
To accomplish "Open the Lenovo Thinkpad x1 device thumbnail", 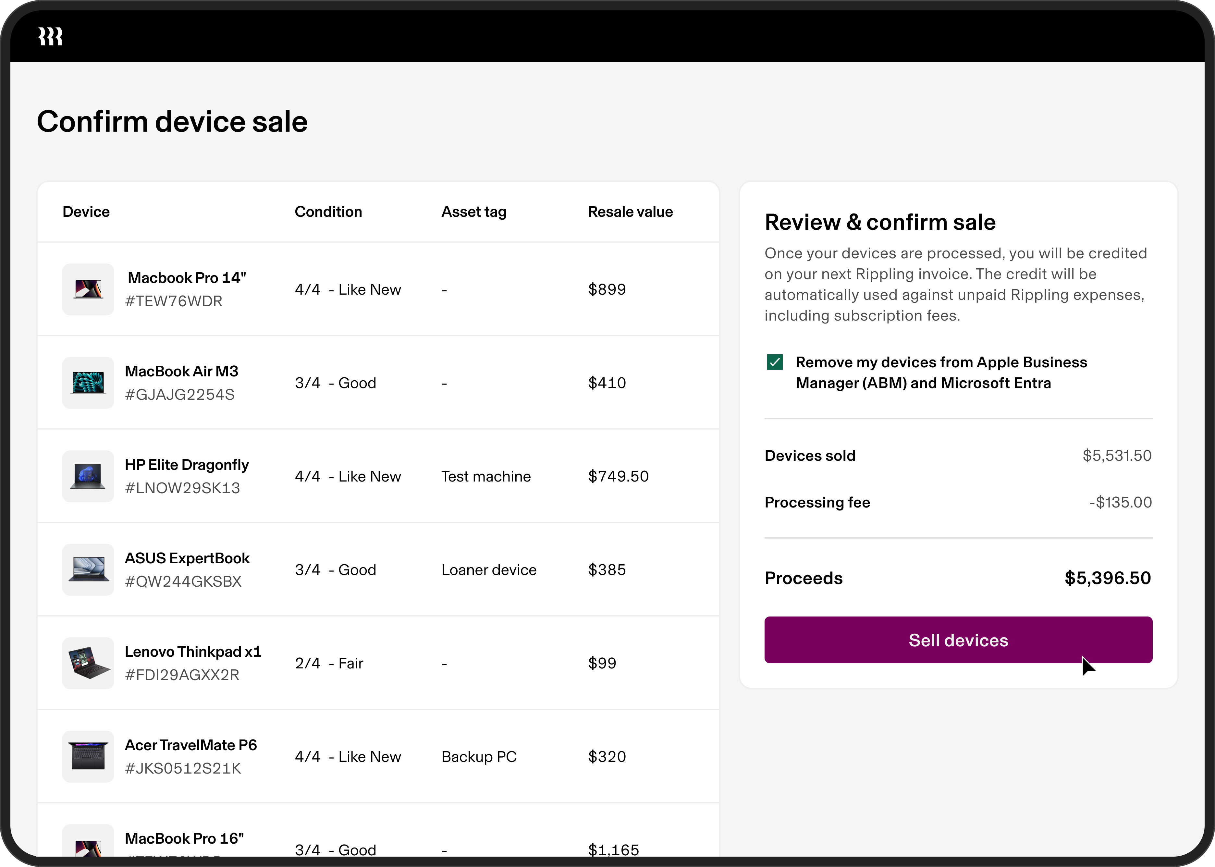I will [88, 663].
